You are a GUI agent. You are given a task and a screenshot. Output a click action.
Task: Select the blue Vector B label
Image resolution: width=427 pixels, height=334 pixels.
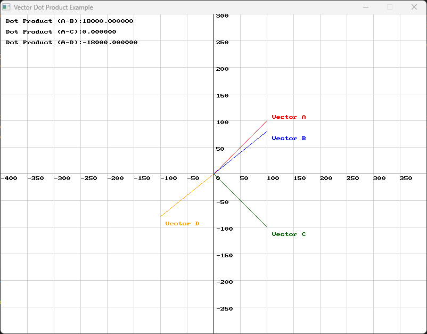pyautogui.click(x=289, y=138)
